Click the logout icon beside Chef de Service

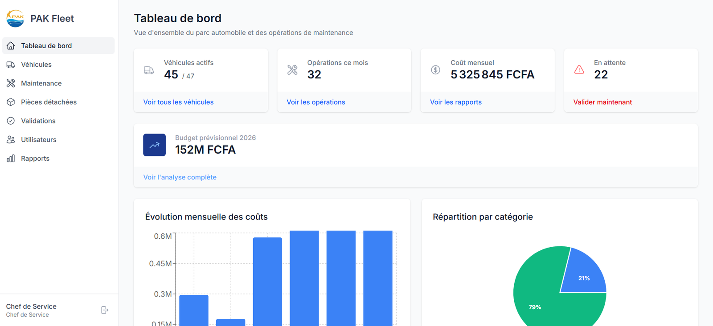click(x=105, y=310)
